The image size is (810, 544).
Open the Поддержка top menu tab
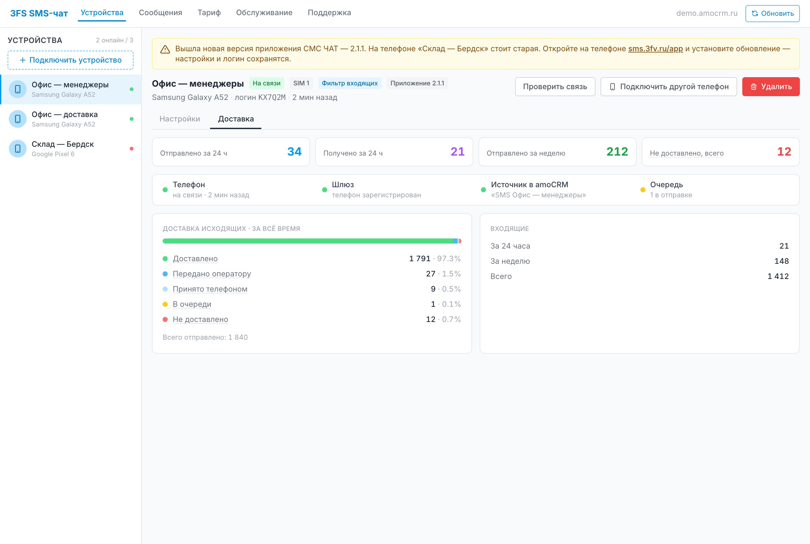click(329, 13)
